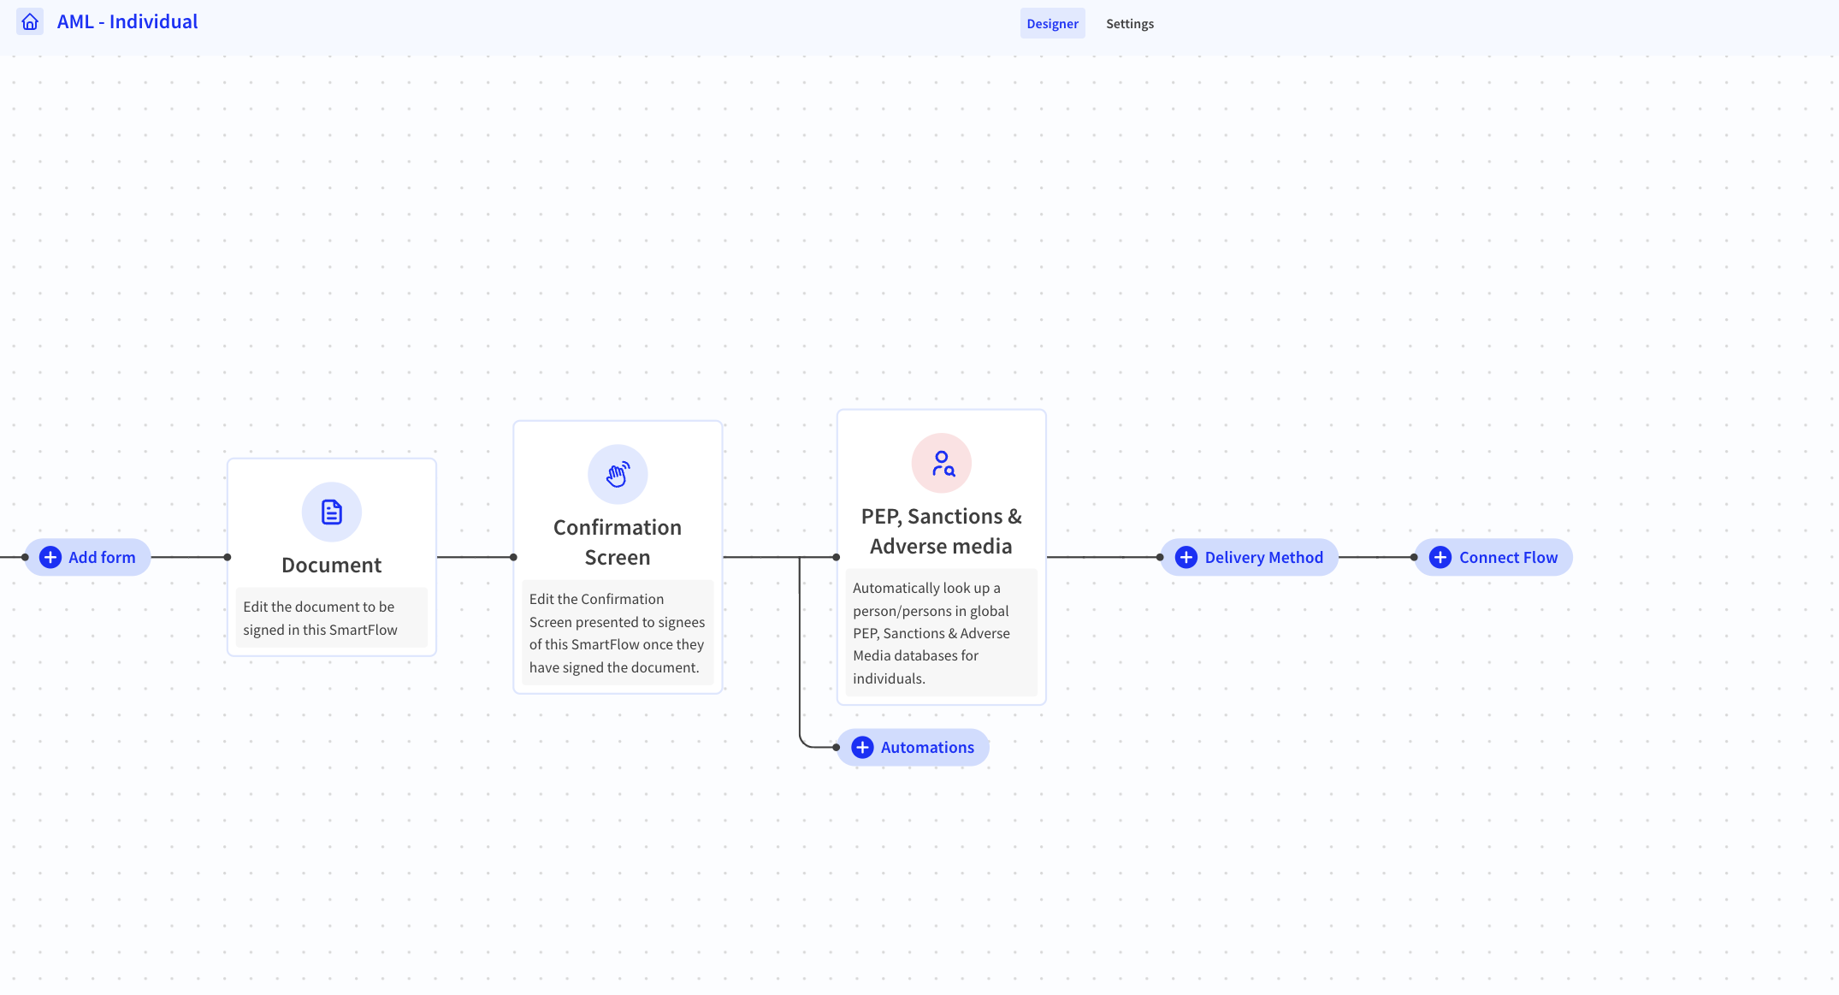Click the home icon in header

[x=30, y=22]
